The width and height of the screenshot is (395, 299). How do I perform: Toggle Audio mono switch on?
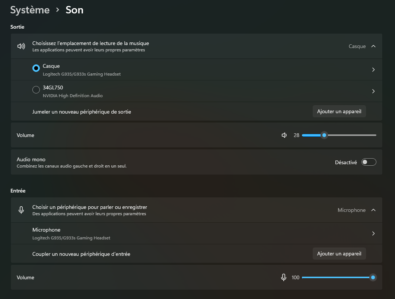point(369,162)
